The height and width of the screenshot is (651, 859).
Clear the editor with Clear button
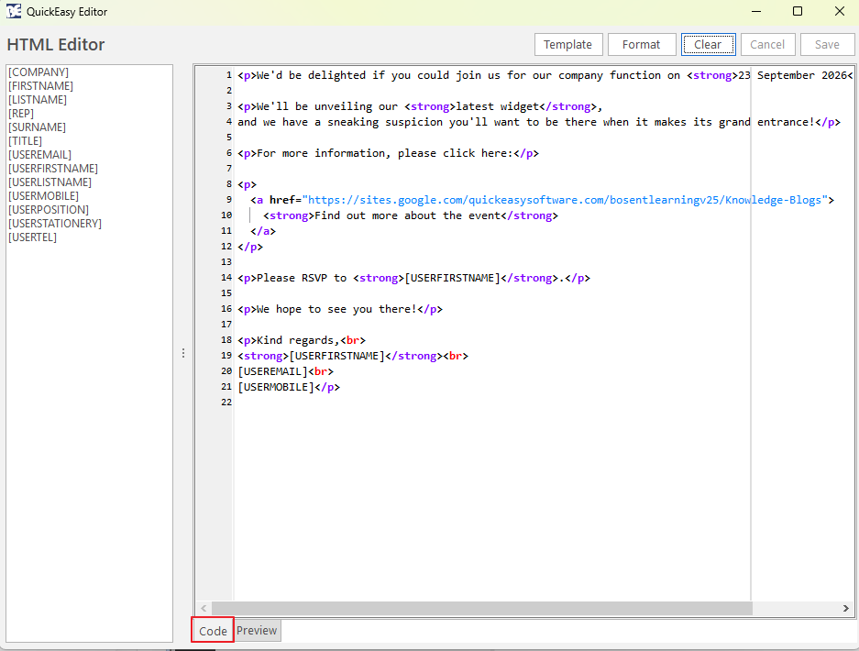708,44
